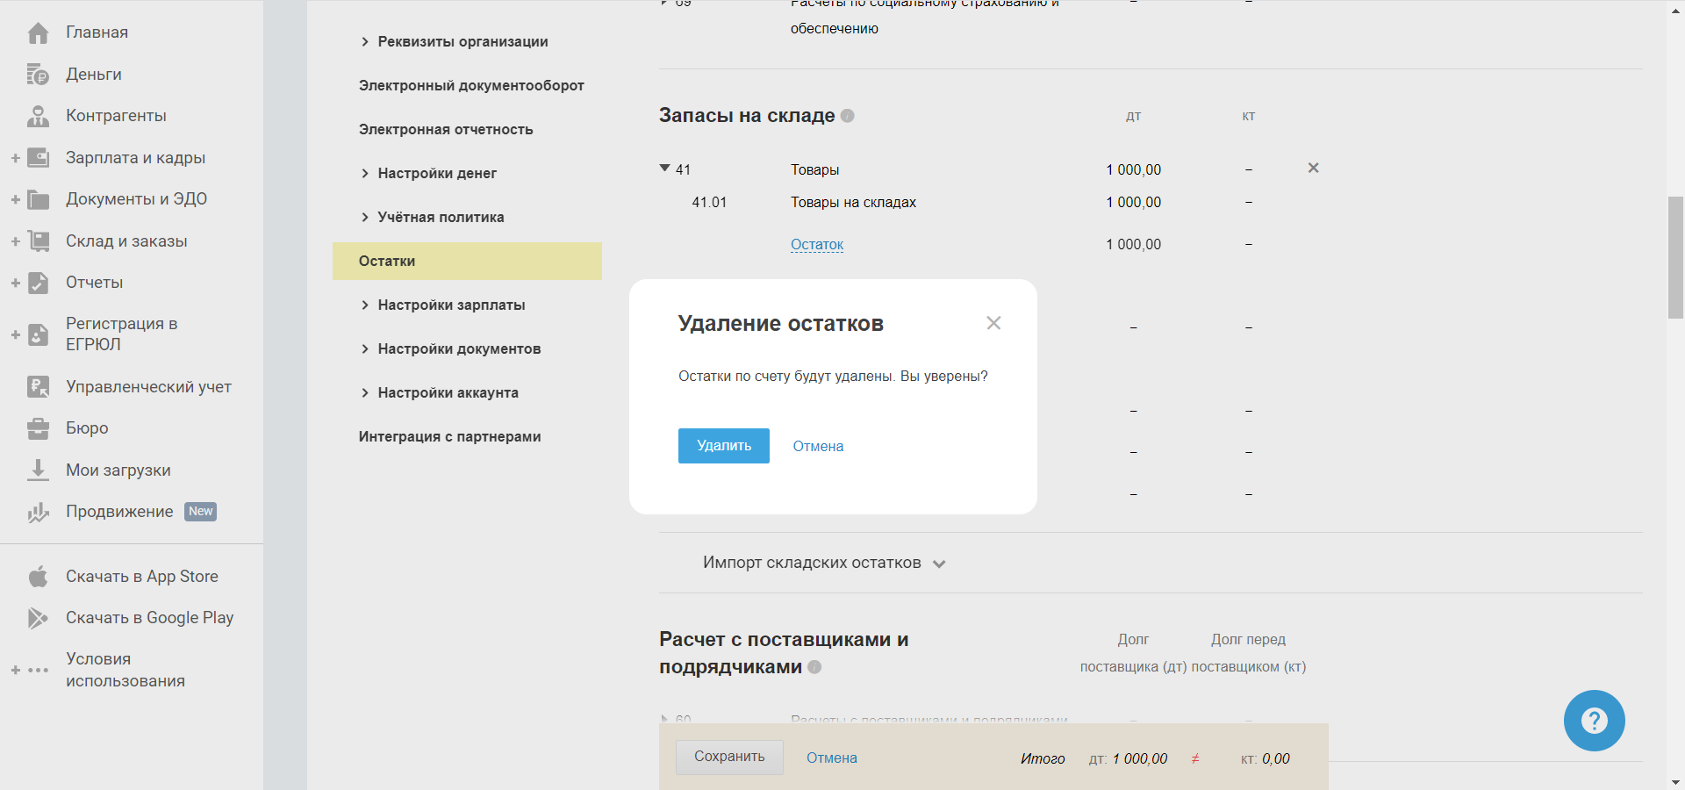1685x790 pixels.
Task: Expand Зарплата и кадры sidebar menu
Action: pos(16,158)
